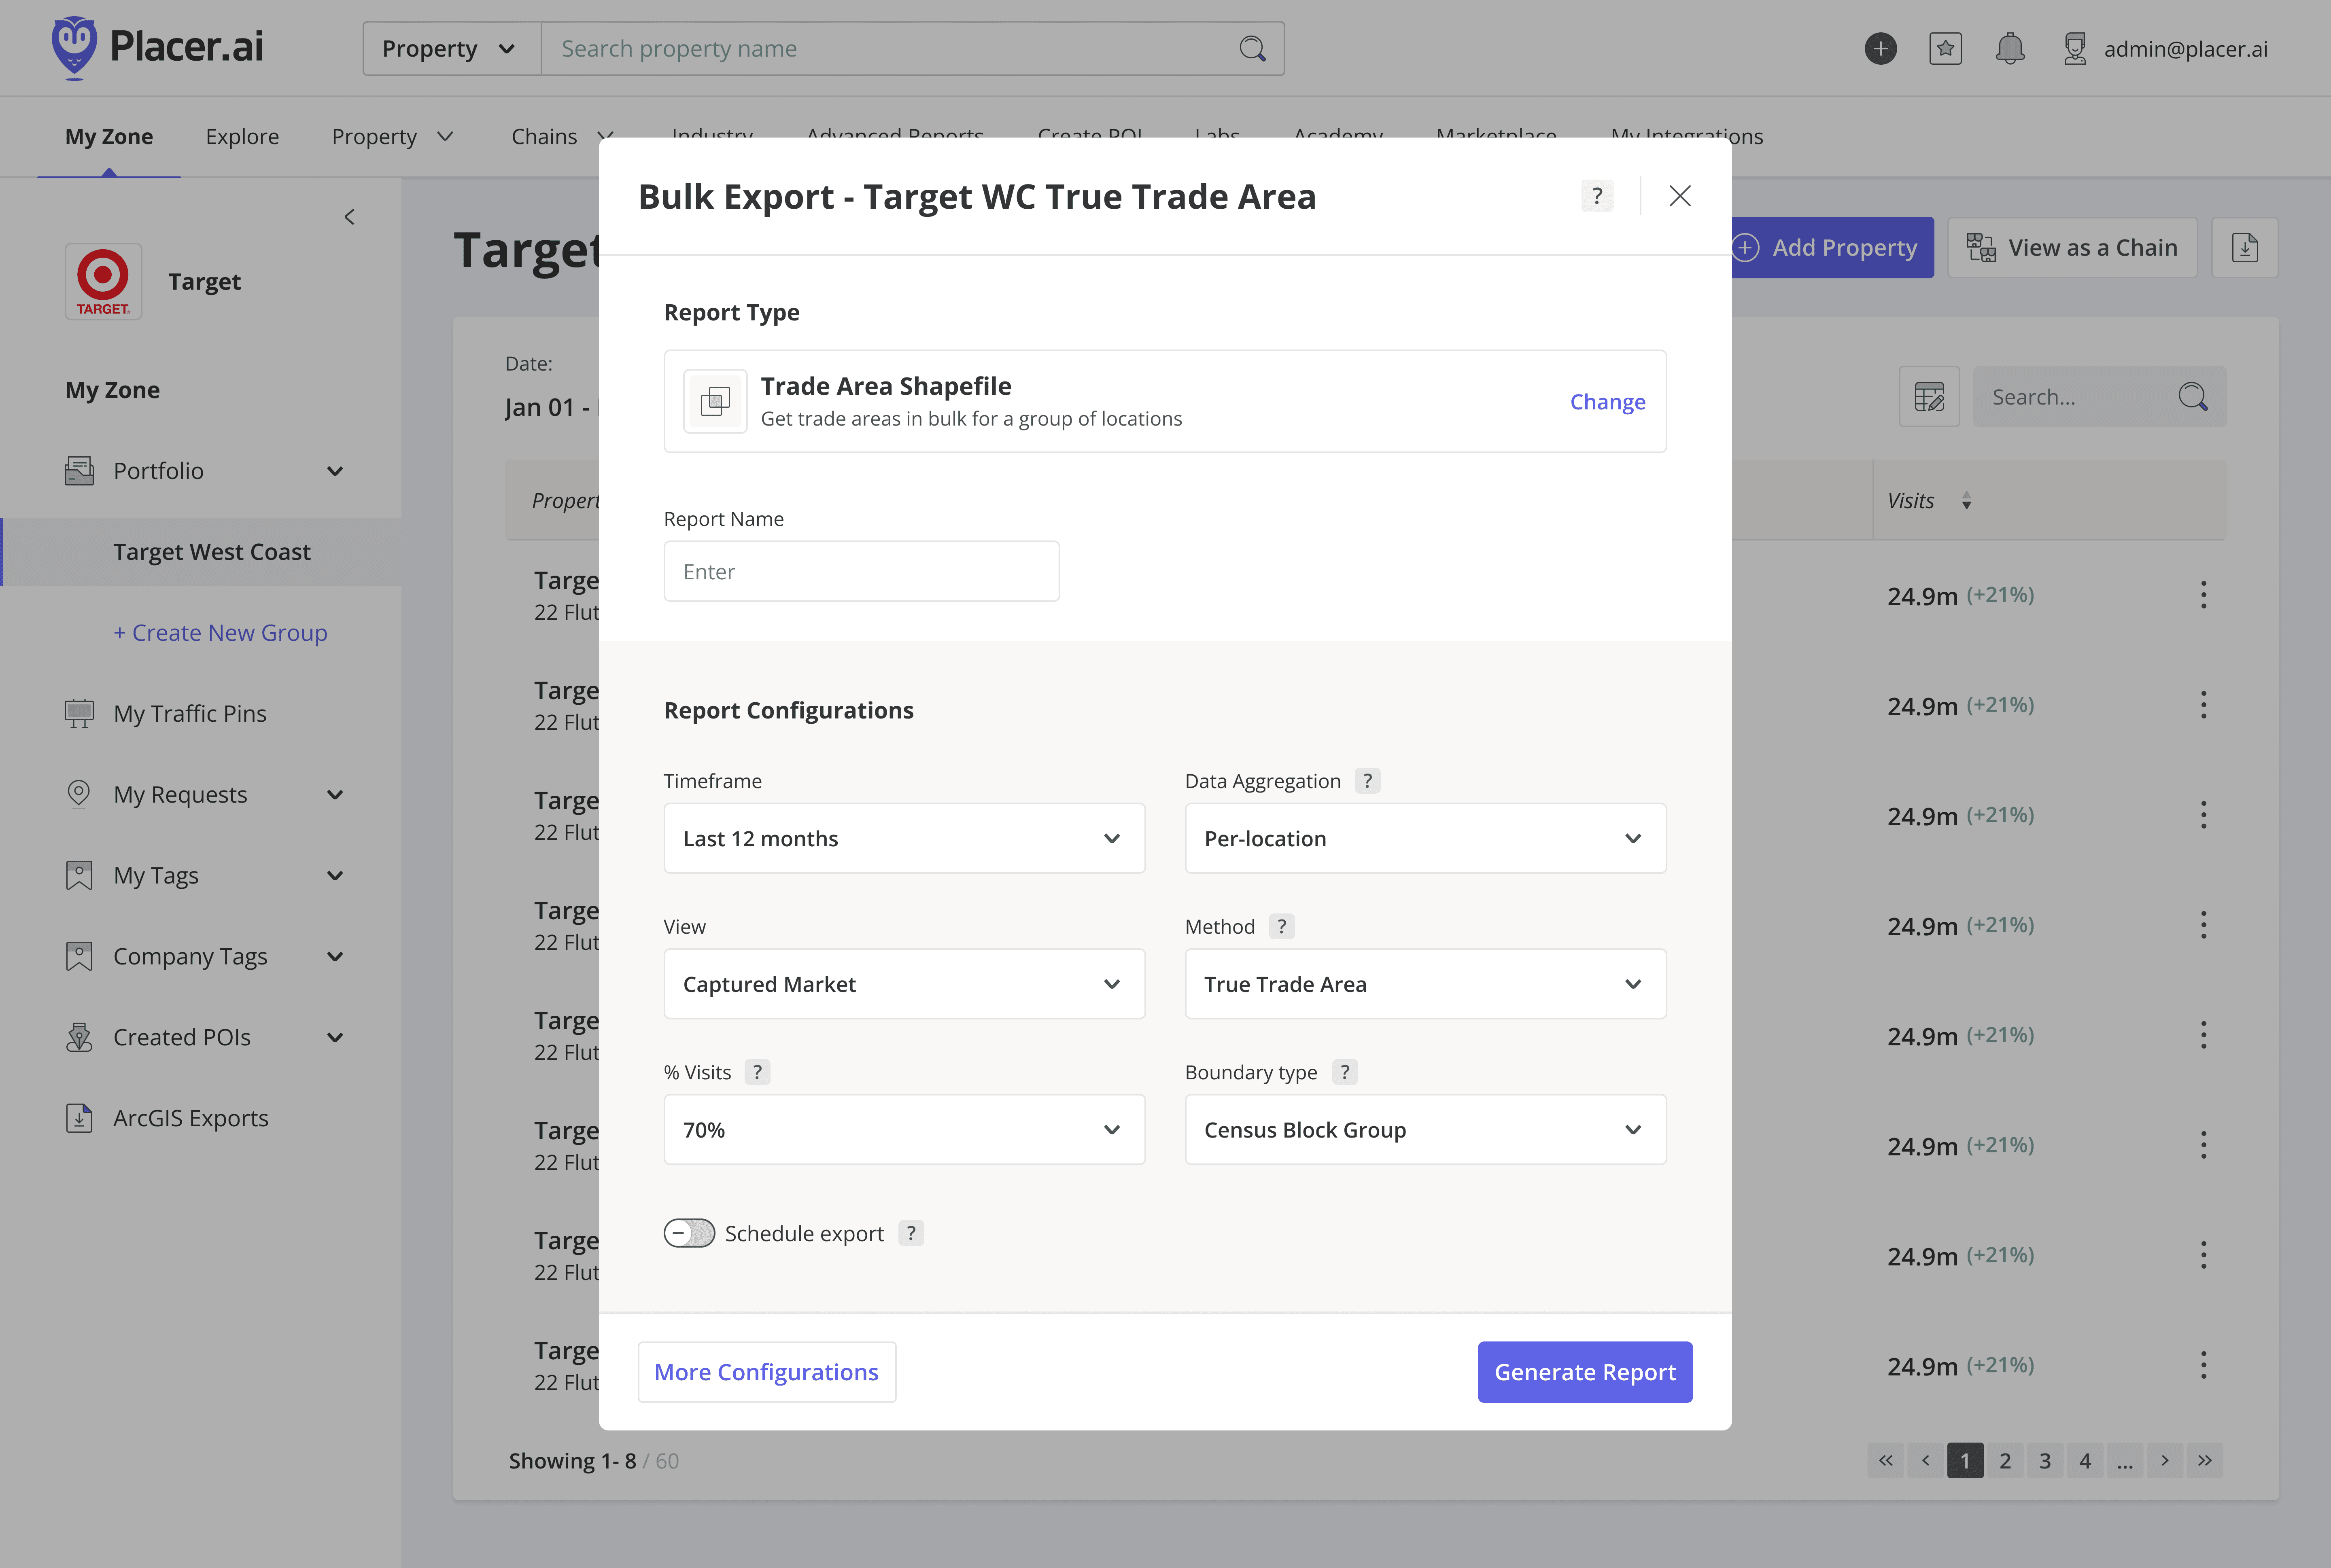This screenshot has height=1568, width=2331.
Task: Click the Data Aggregation help icon
Action: pyautogui.click(x=1367, y=781)
